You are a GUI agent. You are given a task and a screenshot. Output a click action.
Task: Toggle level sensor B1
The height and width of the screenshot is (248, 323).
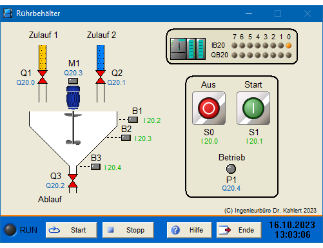click(x=133, y=120)
